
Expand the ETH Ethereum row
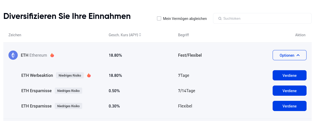158,55
